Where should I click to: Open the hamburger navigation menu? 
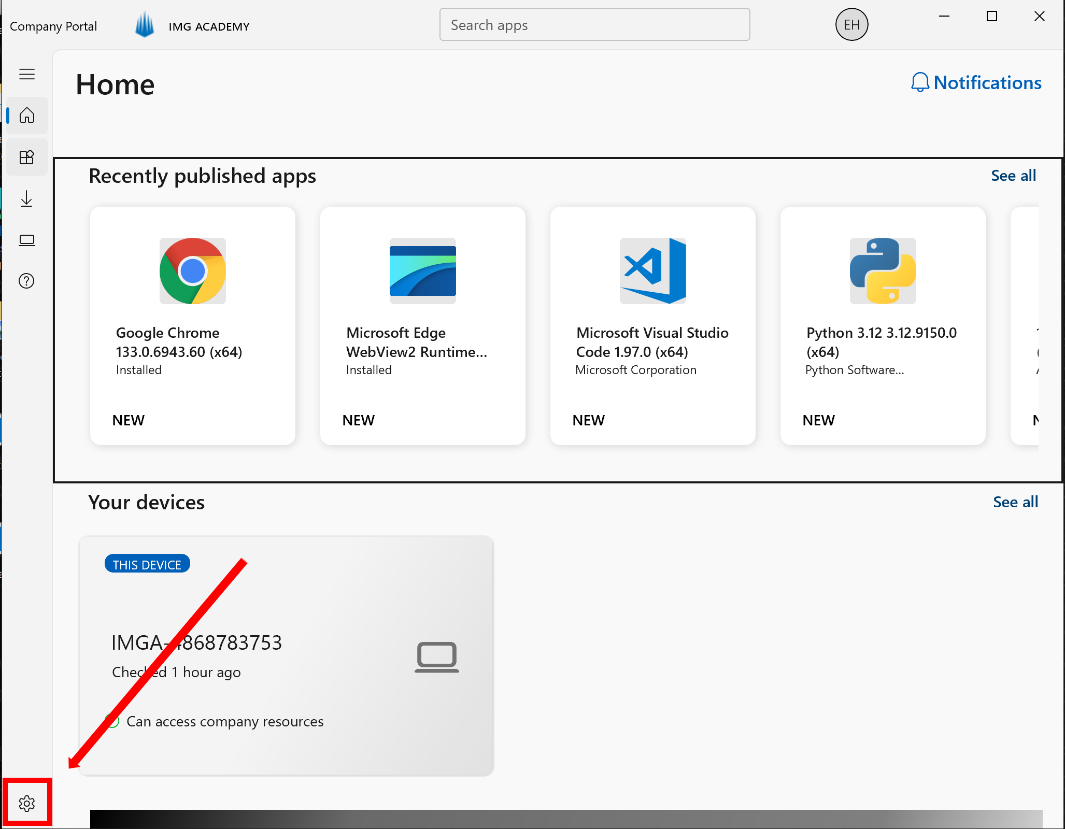point(27,74)
